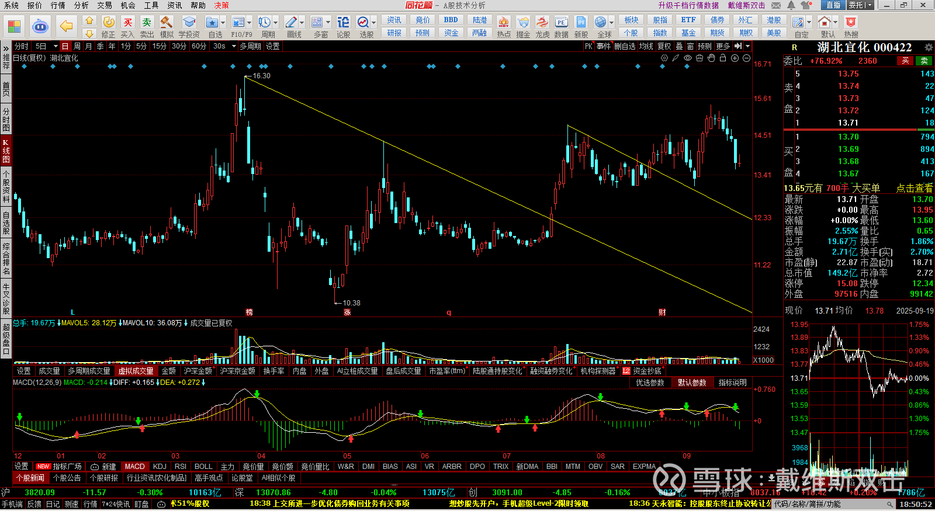This screenshot has width=935, height=511.
Task: Open the 系统 menu
Action: pos(11,5)
